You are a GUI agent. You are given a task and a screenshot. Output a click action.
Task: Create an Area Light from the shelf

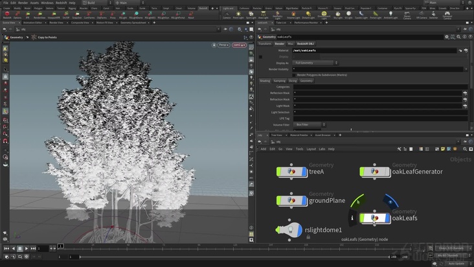tap(264, 15)
